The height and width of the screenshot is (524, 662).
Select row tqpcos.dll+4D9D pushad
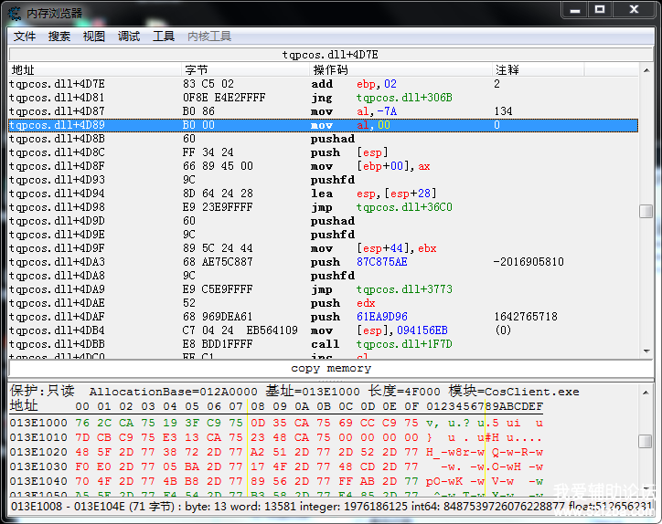coord(323,221)
